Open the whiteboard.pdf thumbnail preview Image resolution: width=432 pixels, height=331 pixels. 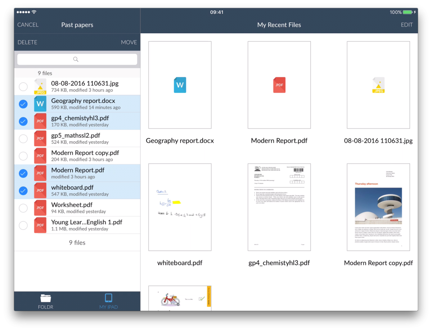pos(180,207)
